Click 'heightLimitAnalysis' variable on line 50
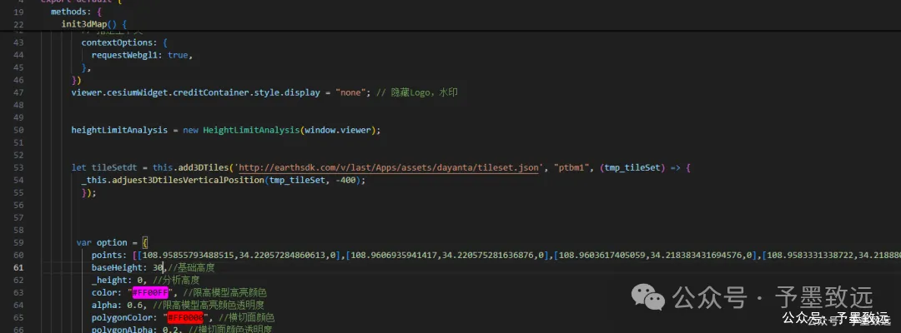The height and width of the screenshot is (333, 901). point(119,130)
